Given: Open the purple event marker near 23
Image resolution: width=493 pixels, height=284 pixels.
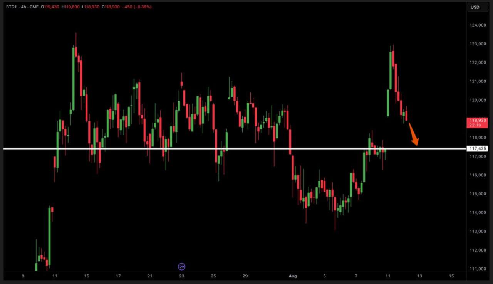Looking at the screenshot, I should (x=181, y=266).
